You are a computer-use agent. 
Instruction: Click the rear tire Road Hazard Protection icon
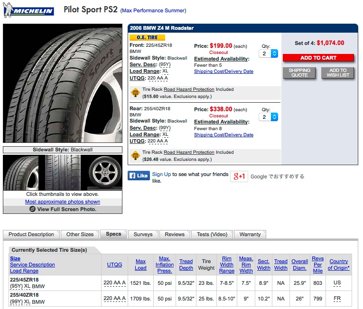(135, 155)
